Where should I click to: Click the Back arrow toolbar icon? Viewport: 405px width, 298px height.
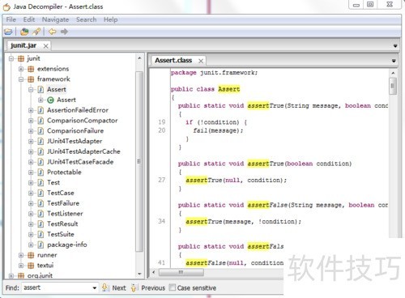point(53,32)
